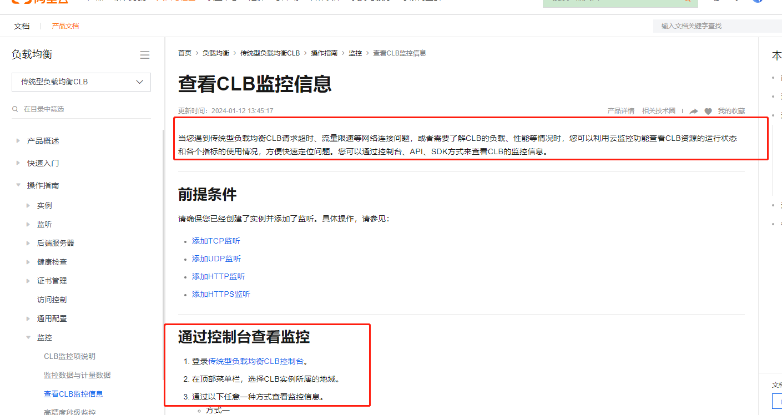Toggle the sidebar hamburger menu icon
Screen dimensions: 782x415
click(x=145, y=55)
